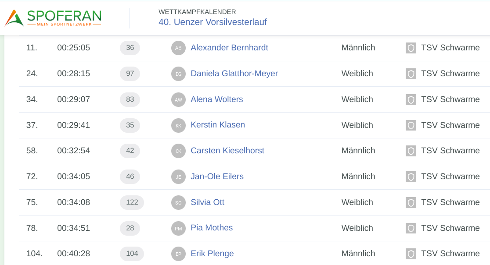Click Daniela Glatthor-Meyer's DG avatar
This screenshot has height=265, width=490.
point(178,74)
